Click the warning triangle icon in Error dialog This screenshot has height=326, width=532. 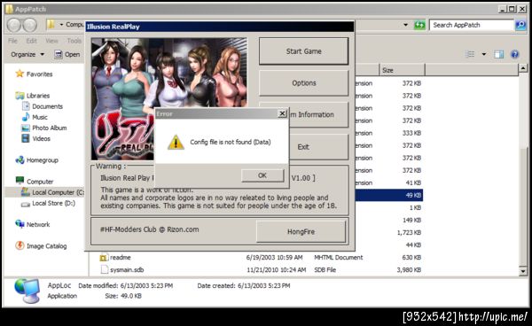pyautogui.click(x=176, y=143)
